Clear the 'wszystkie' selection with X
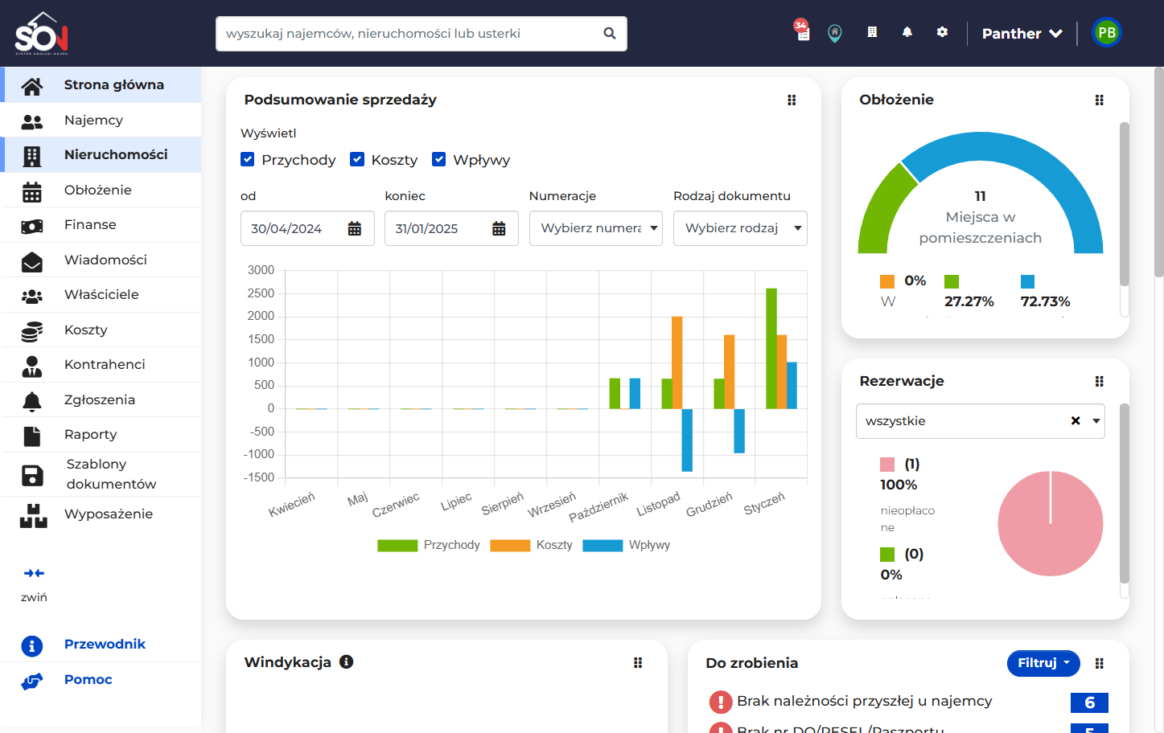This screenshot has width=1164, height=733. (x=1076, y=421)
